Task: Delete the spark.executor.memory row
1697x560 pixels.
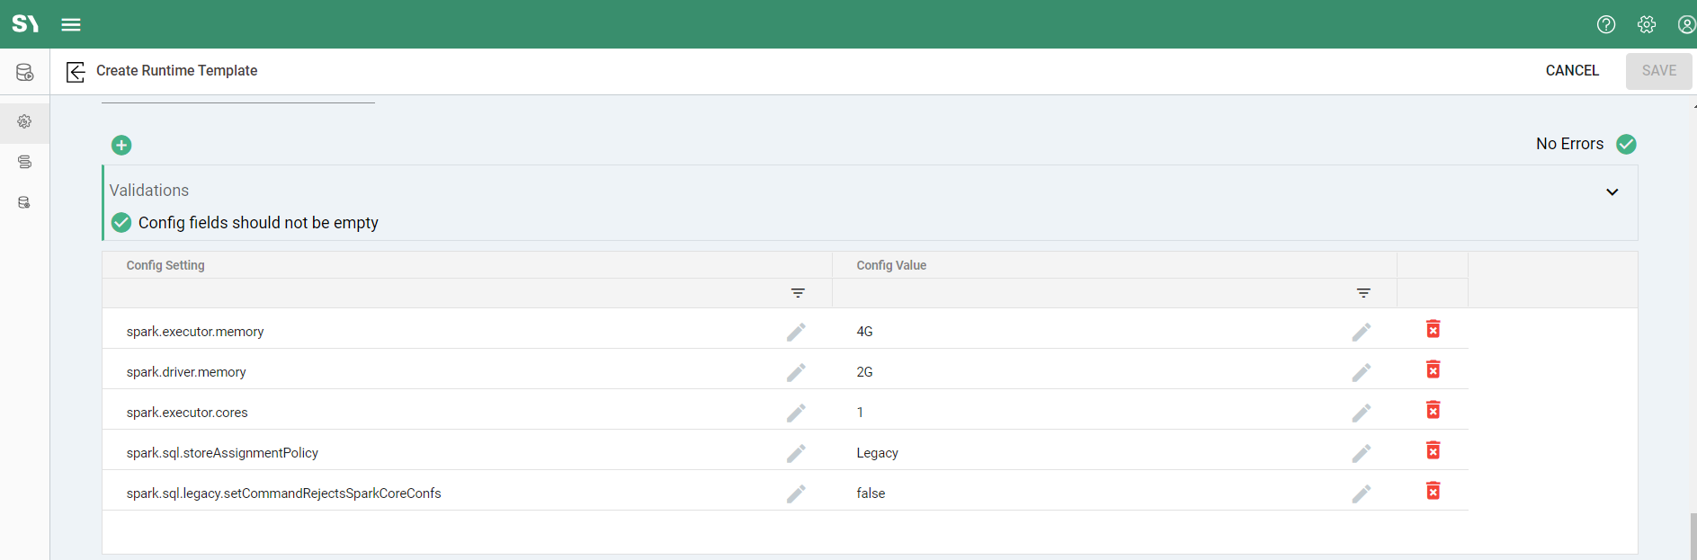Action: pyautogui.click(x=1433, y=329)
